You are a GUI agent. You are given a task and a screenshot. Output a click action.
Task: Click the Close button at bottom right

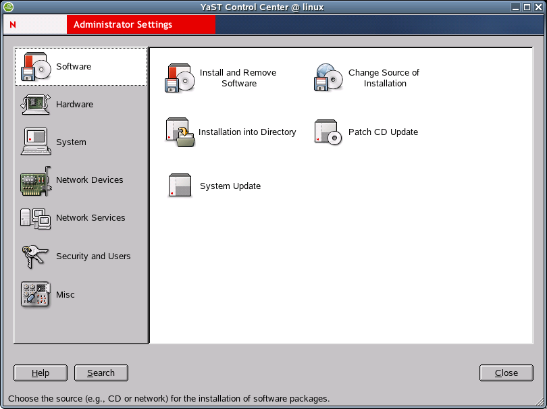click(x=506, y=373)
